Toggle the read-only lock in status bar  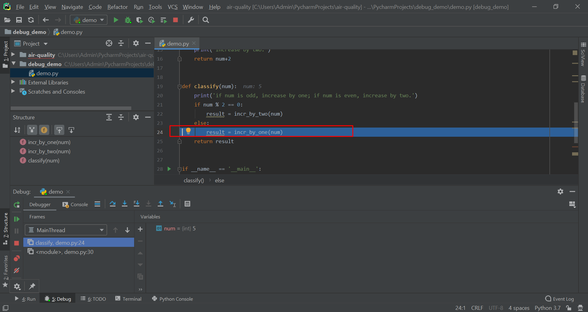(569, 308)
